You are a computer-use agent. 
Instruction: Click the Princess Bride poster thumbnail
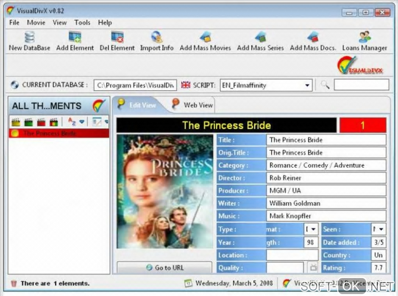point(165,191)
